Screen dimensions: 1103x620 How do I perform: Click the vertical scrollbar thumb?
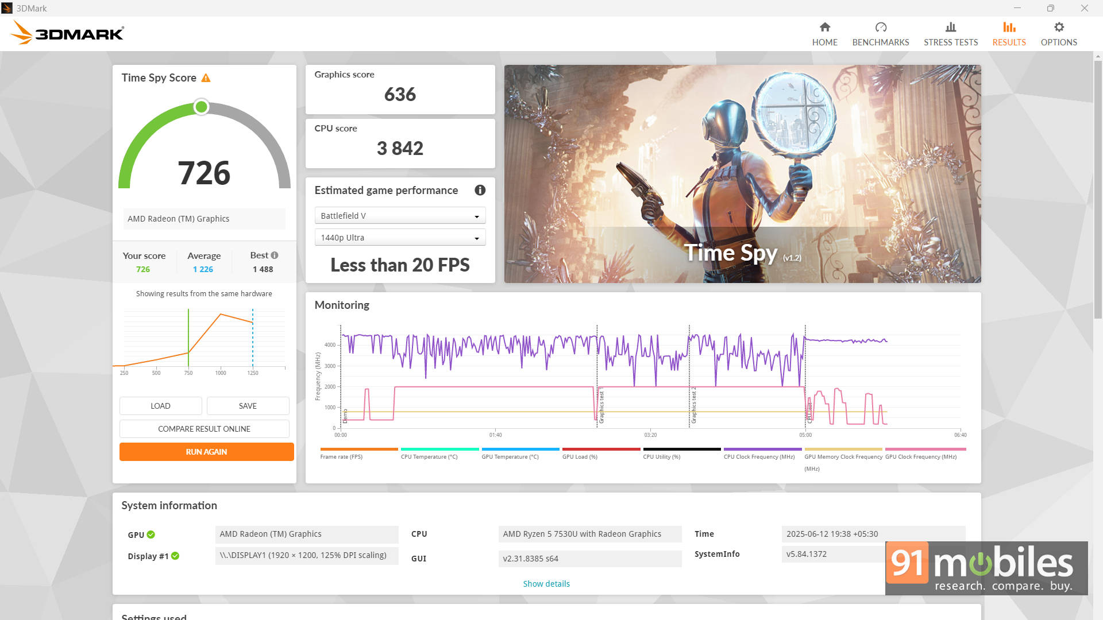1097,188
